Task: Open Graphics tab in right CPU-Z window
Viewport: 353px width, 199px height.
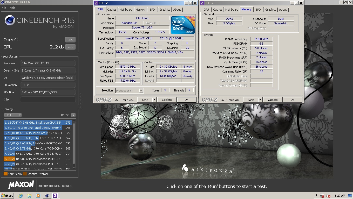Action: click(x=271, y=10)
